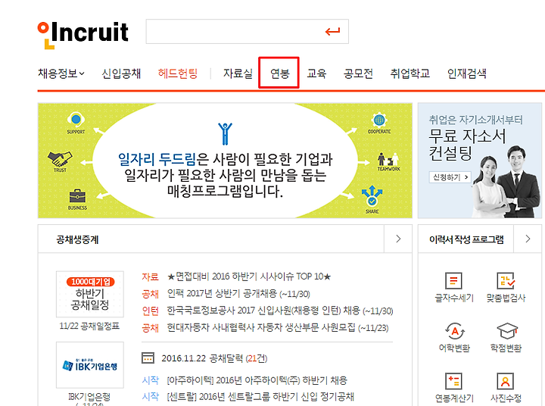Open the 무료 자소서 컨설팅 banner
The image size is (545, 406).
coord(480,161)
